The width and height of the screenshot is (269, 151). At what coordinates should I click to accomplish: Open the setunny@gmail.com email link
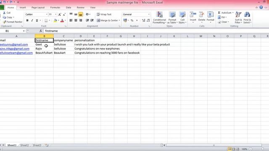(x=14, y=44)
